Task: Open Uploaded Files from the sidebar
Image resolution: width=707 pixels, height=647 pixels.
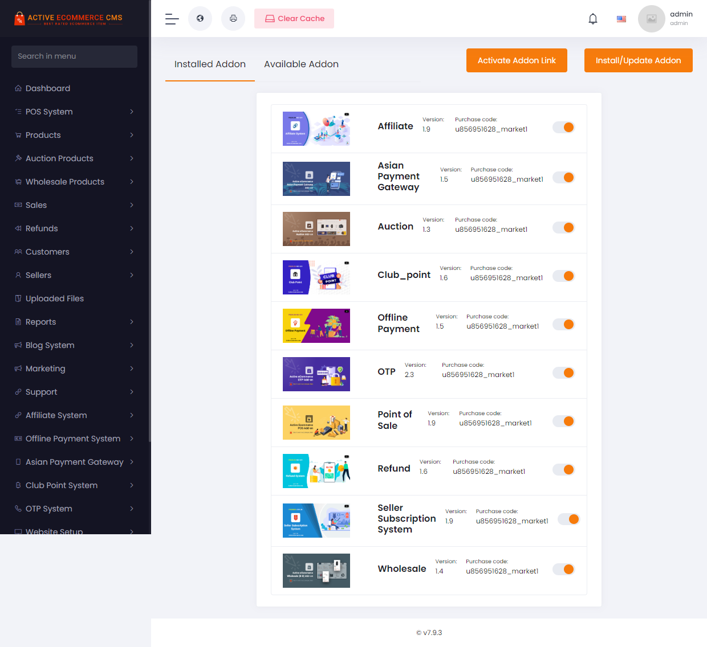Action: click(54, 298)
